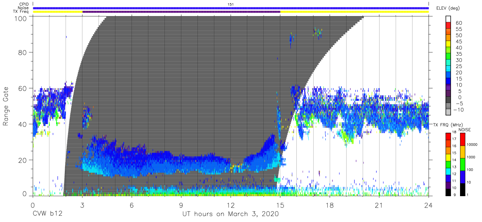Click the Range Gate axis title
Viewport: 482px width, 222px height.
coord(6,106)
